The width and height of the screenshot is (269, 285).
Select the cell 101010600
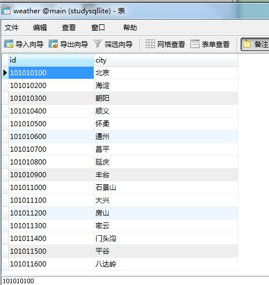coord(51,137)
